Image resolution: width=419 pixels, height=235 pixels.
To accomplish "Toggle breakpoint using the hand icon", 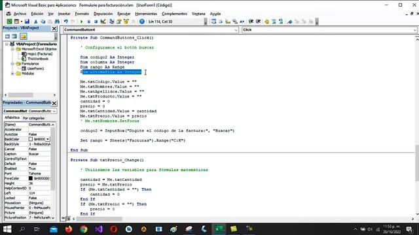I will 266,22.
